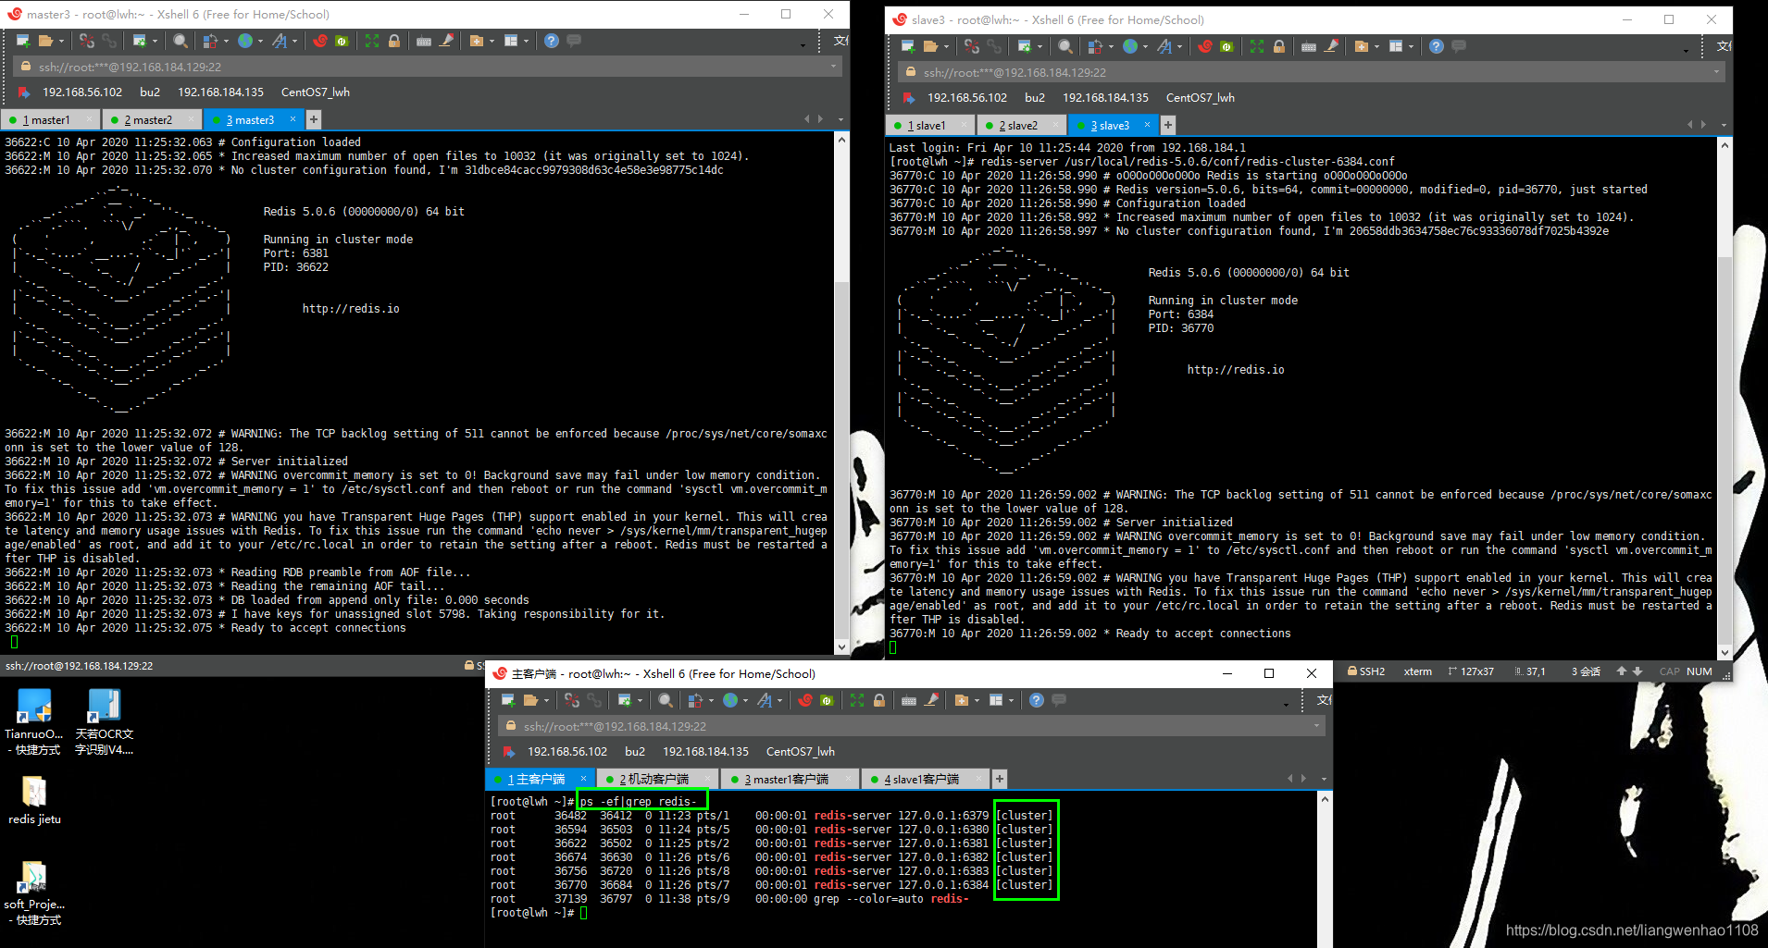Expand layout dropdown arrow in slave3 toolbar
This screenshot has width=1768, height=948.
point(1412,46)
